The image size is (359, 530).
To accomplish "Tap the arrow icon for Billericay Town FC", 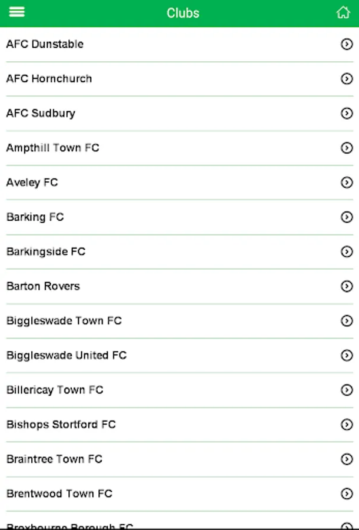I will 347,390.
